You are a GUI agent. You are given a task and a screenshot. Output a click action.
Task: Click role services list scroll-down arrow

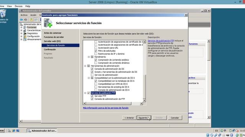click(x=144, y=100)
